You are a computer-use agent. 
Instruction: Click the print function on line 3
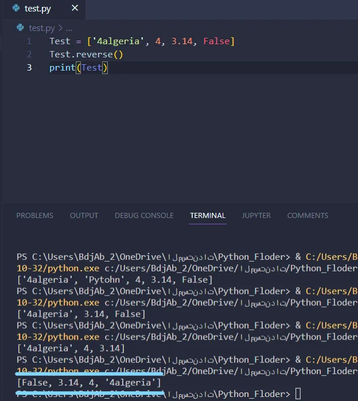[x=62, y=68]
